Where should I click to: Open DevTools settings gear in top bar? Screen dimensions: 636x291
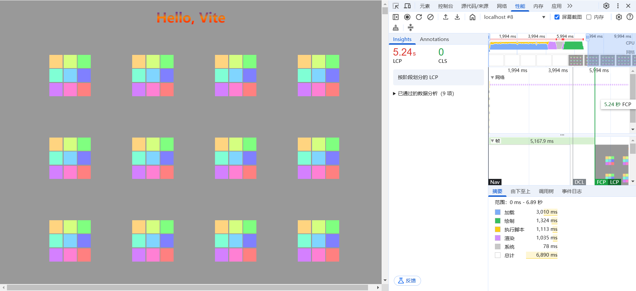coord(606,6)
